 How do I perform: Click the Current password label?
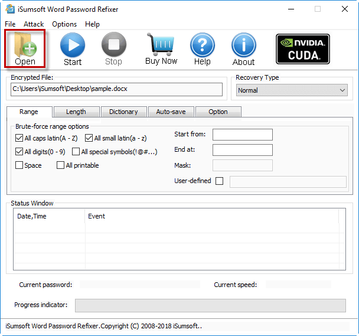[45, 285]
